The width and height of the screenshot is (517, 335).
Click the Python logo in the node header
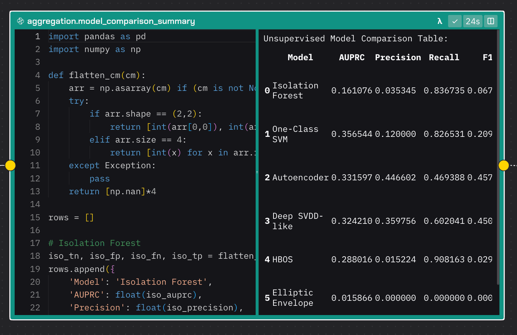click(21, 21)
